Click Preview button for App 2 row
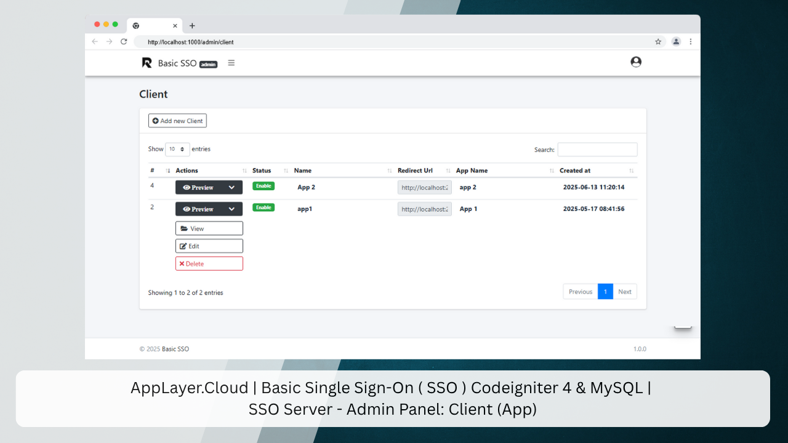This screenshot has width=788, height=443. 199,188
